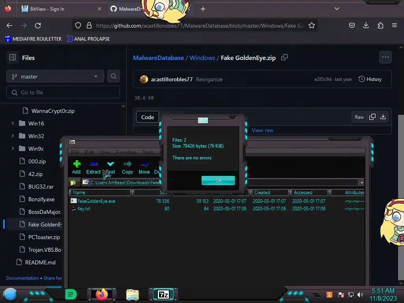Open the Edit menu in 7-Zip
Screen dimensions: 404x303
[x=89, y=152]
